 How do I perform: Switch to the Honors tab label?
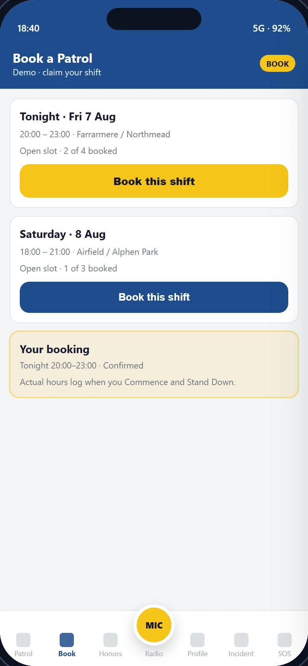pos(111,654)
